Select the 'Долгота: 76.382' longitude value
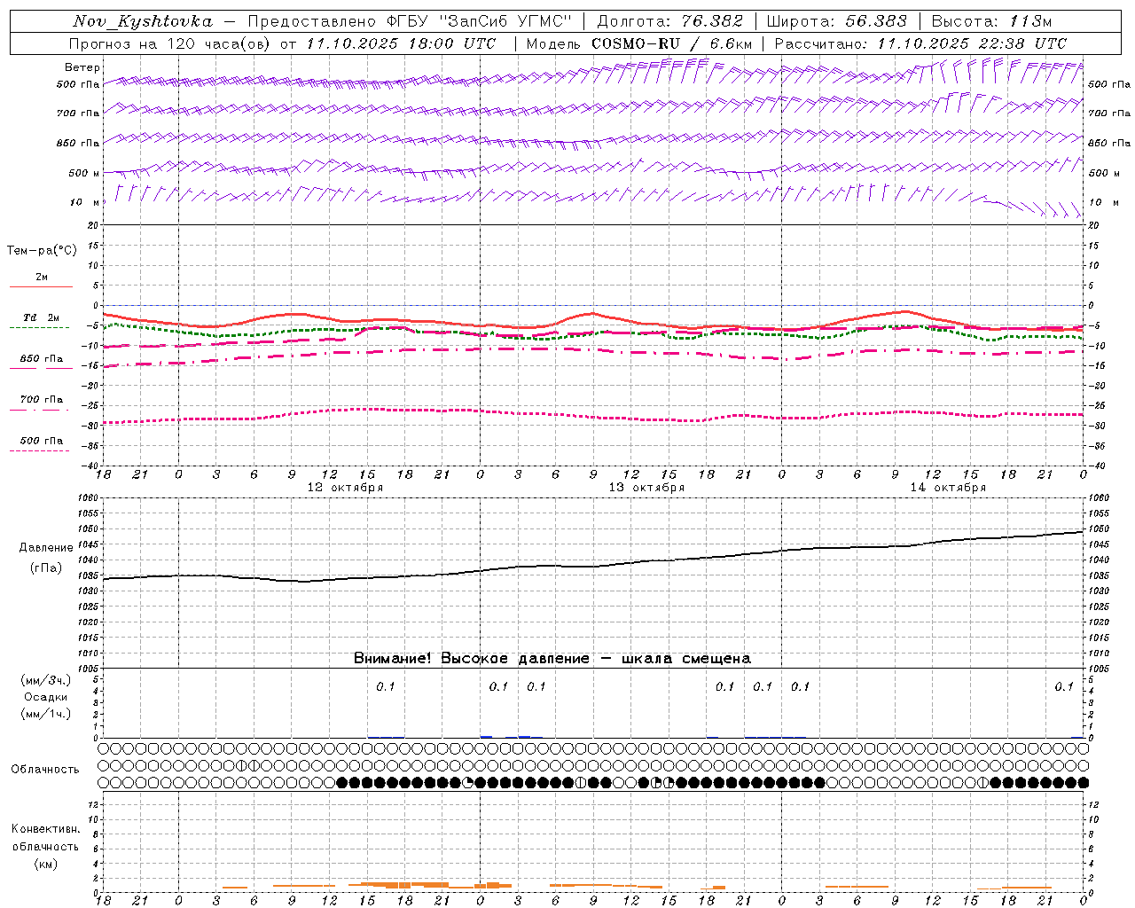 [x=670, y=21]
